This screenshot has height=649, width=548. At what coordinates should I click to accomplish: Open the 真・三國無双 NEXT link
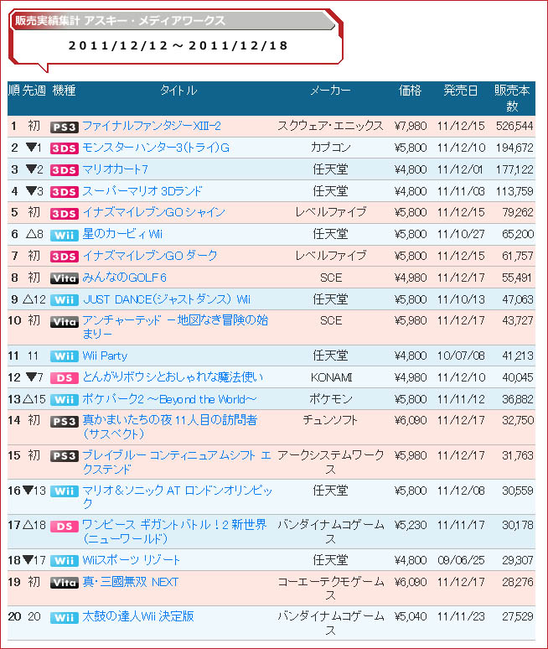[130, 582]
